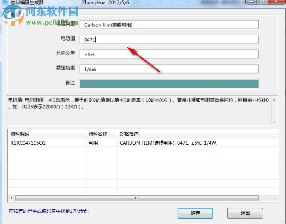Click the 物料编码 column header
This screenshot has width=286, height=224.
(x=47, y=134)
